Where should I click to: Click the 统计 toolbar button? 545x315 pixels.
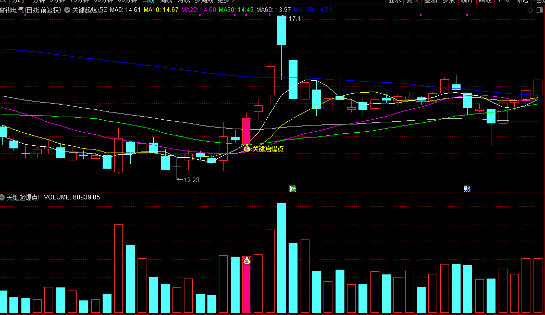coord(467,2)
